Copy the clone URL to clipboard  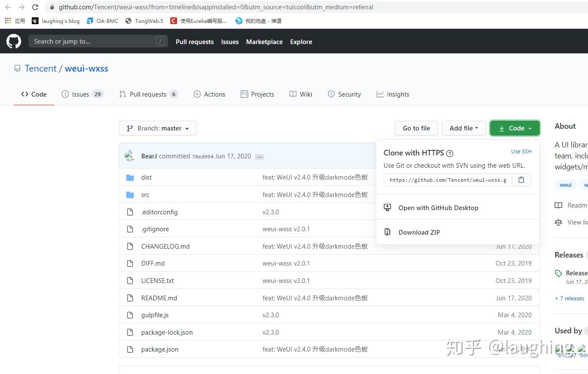point(521,180)
